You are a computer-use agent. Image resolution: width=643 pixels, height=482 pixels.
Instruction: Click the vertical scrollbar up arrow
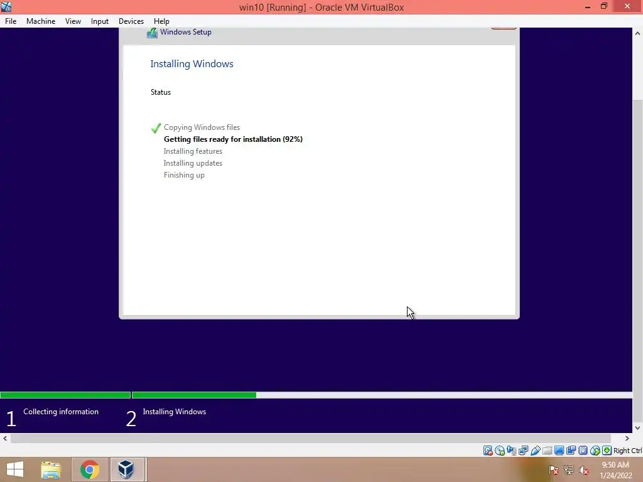pos(638,33)
